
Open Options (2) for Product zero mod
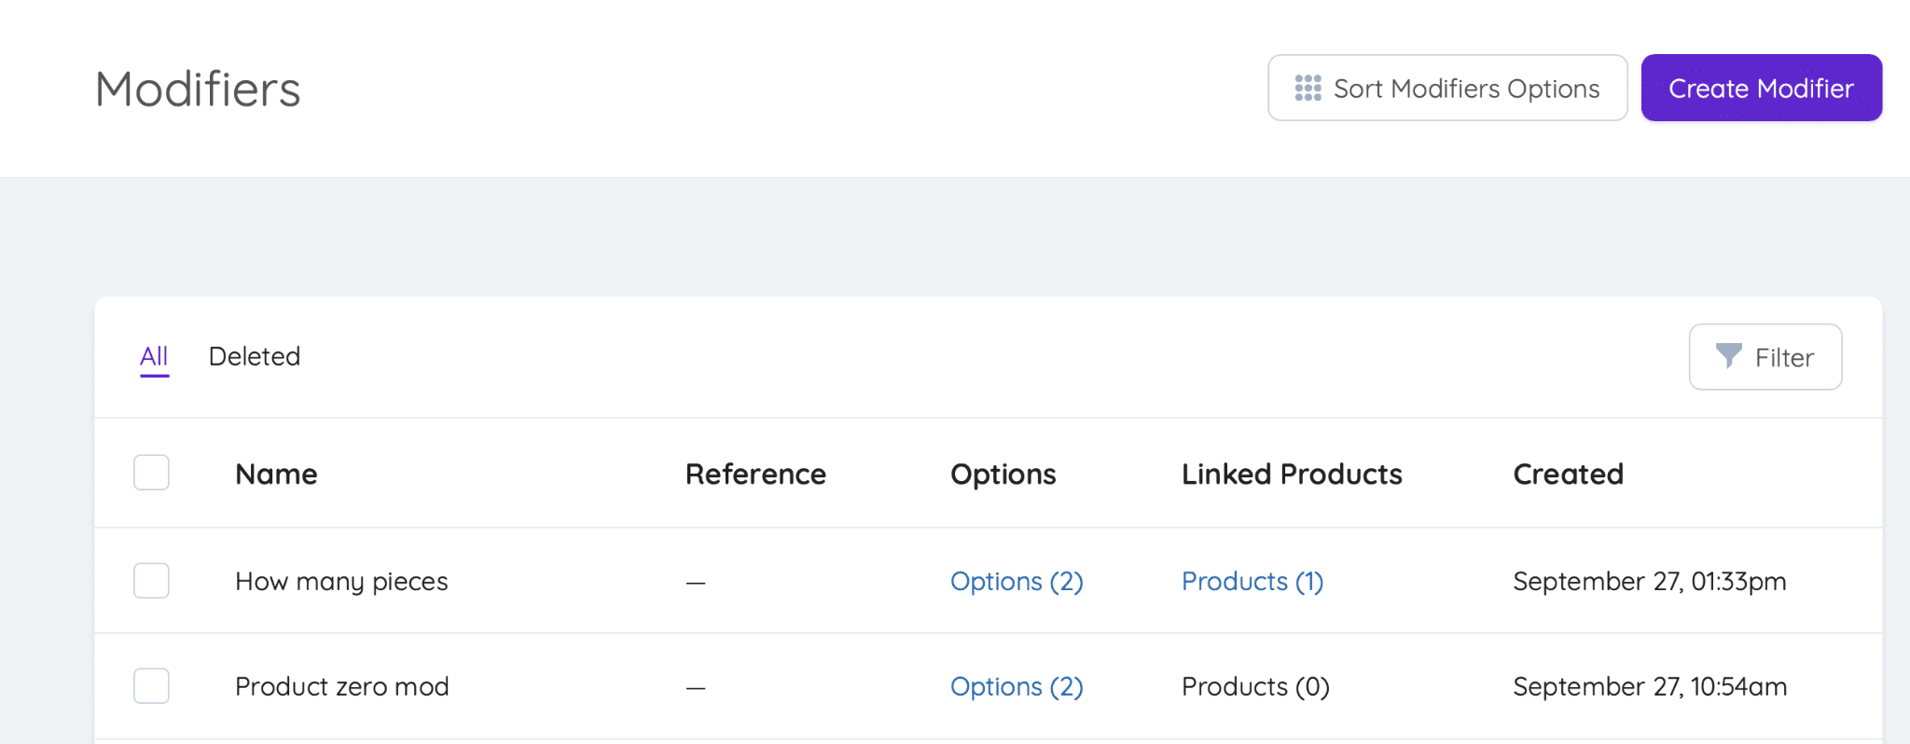[x=1016, y=686]
